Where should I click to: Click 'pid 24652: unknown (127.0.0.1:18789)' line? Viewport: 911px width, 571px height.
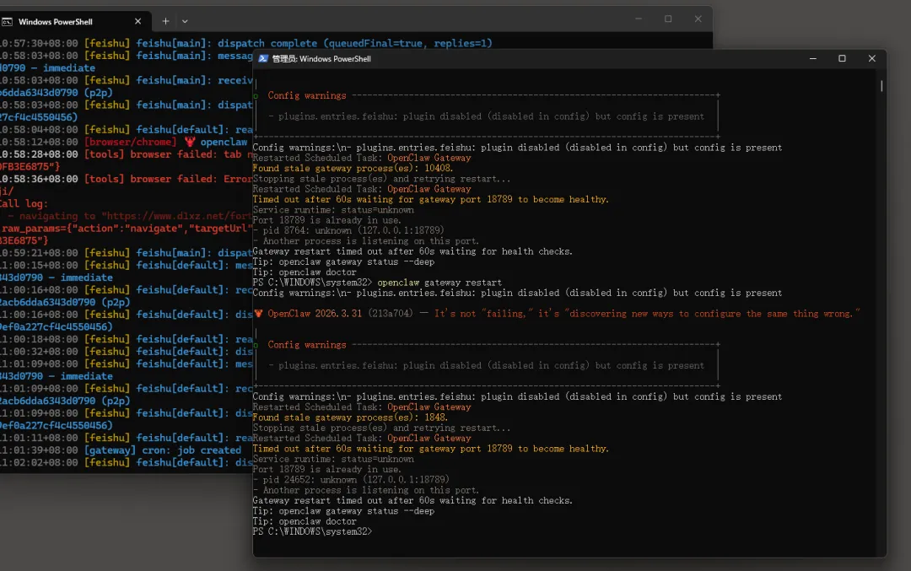click(x=351, y=480)
